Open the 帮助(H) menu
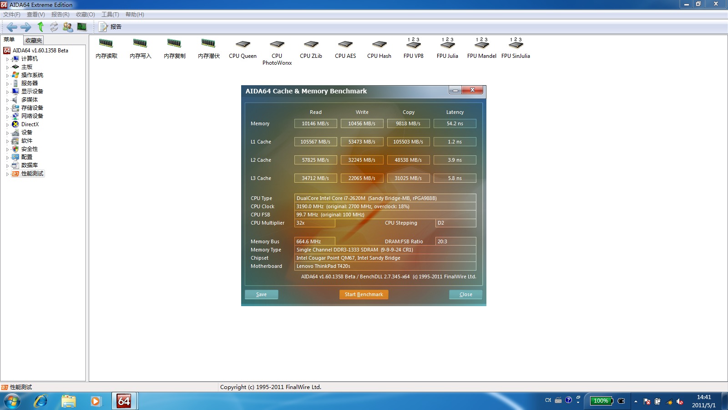 (135, 15)
